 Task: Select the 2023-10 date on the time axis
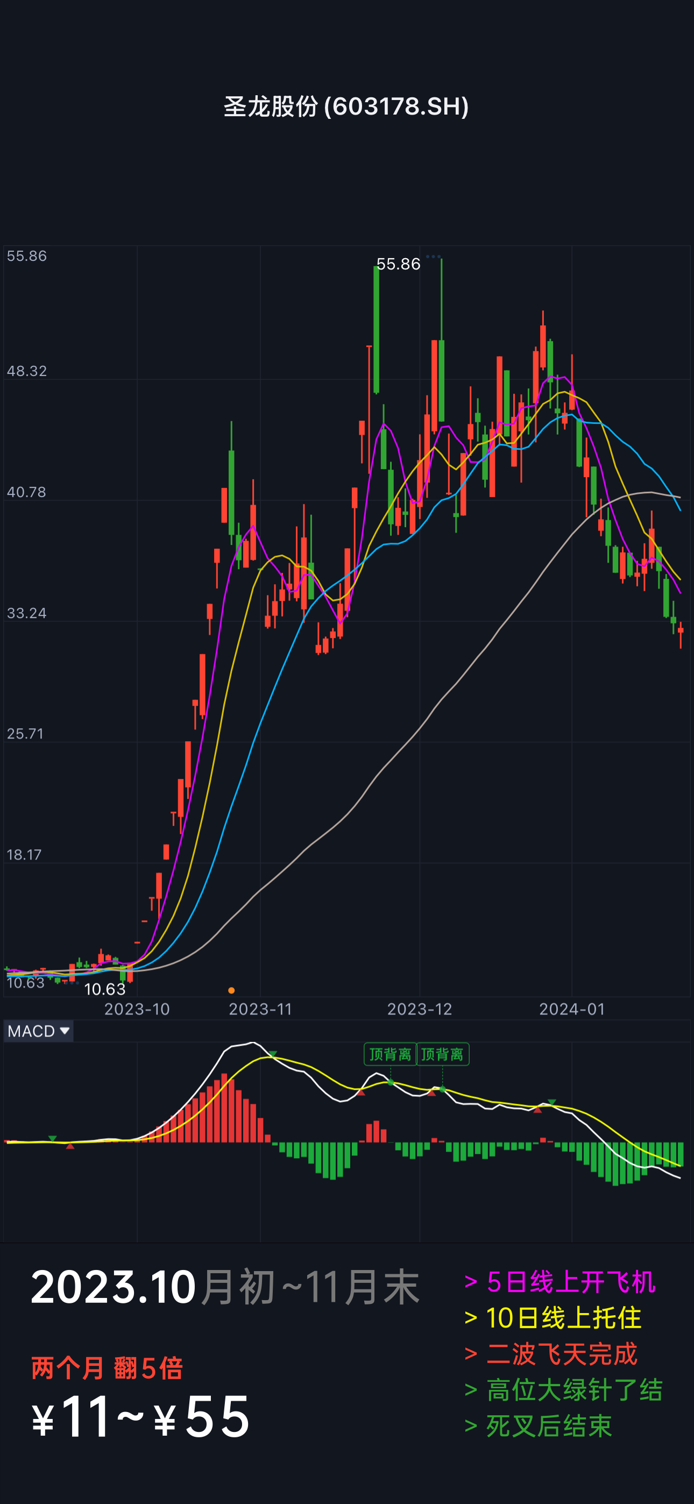tap(137, 1009)
